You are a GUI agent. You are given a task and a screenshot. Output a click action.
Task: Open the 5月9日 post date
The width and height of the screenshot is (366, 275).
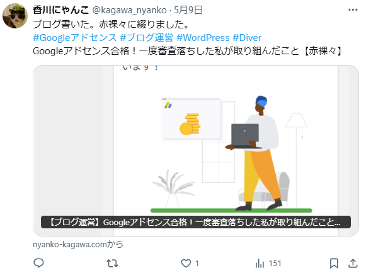(x=188, y=10)
